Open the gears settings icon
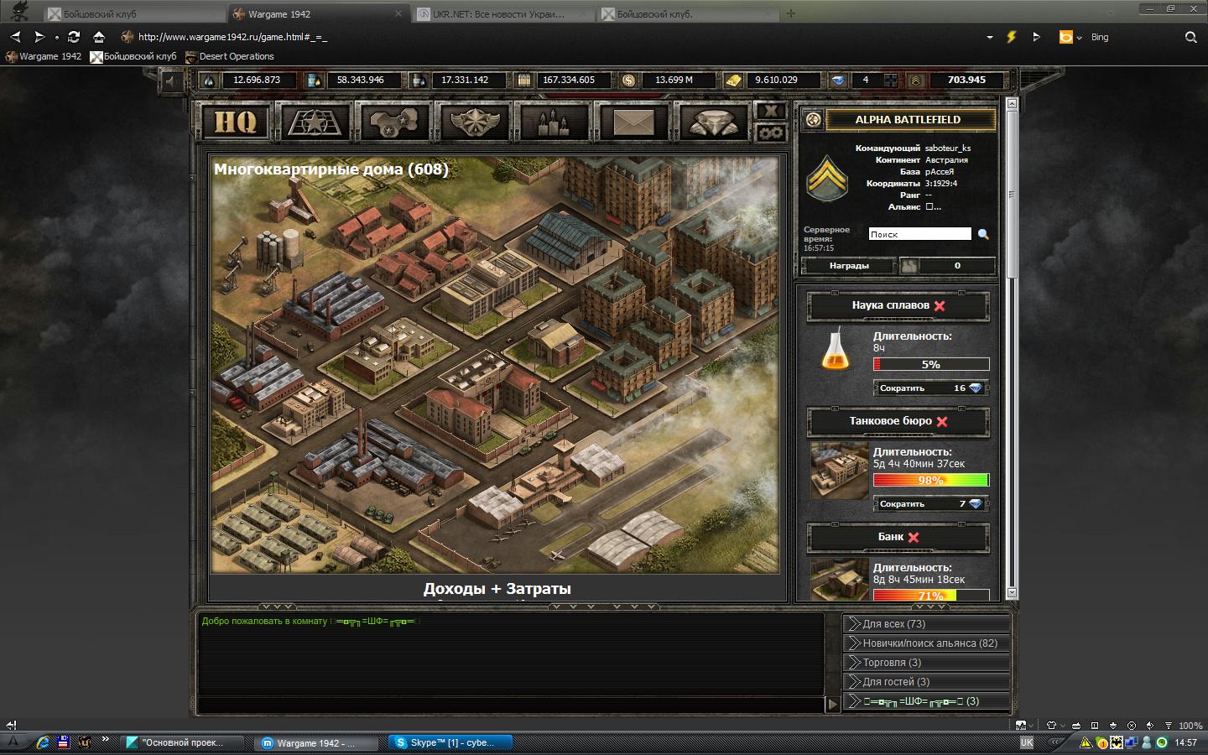1208x755 pixels. point(770,133)
